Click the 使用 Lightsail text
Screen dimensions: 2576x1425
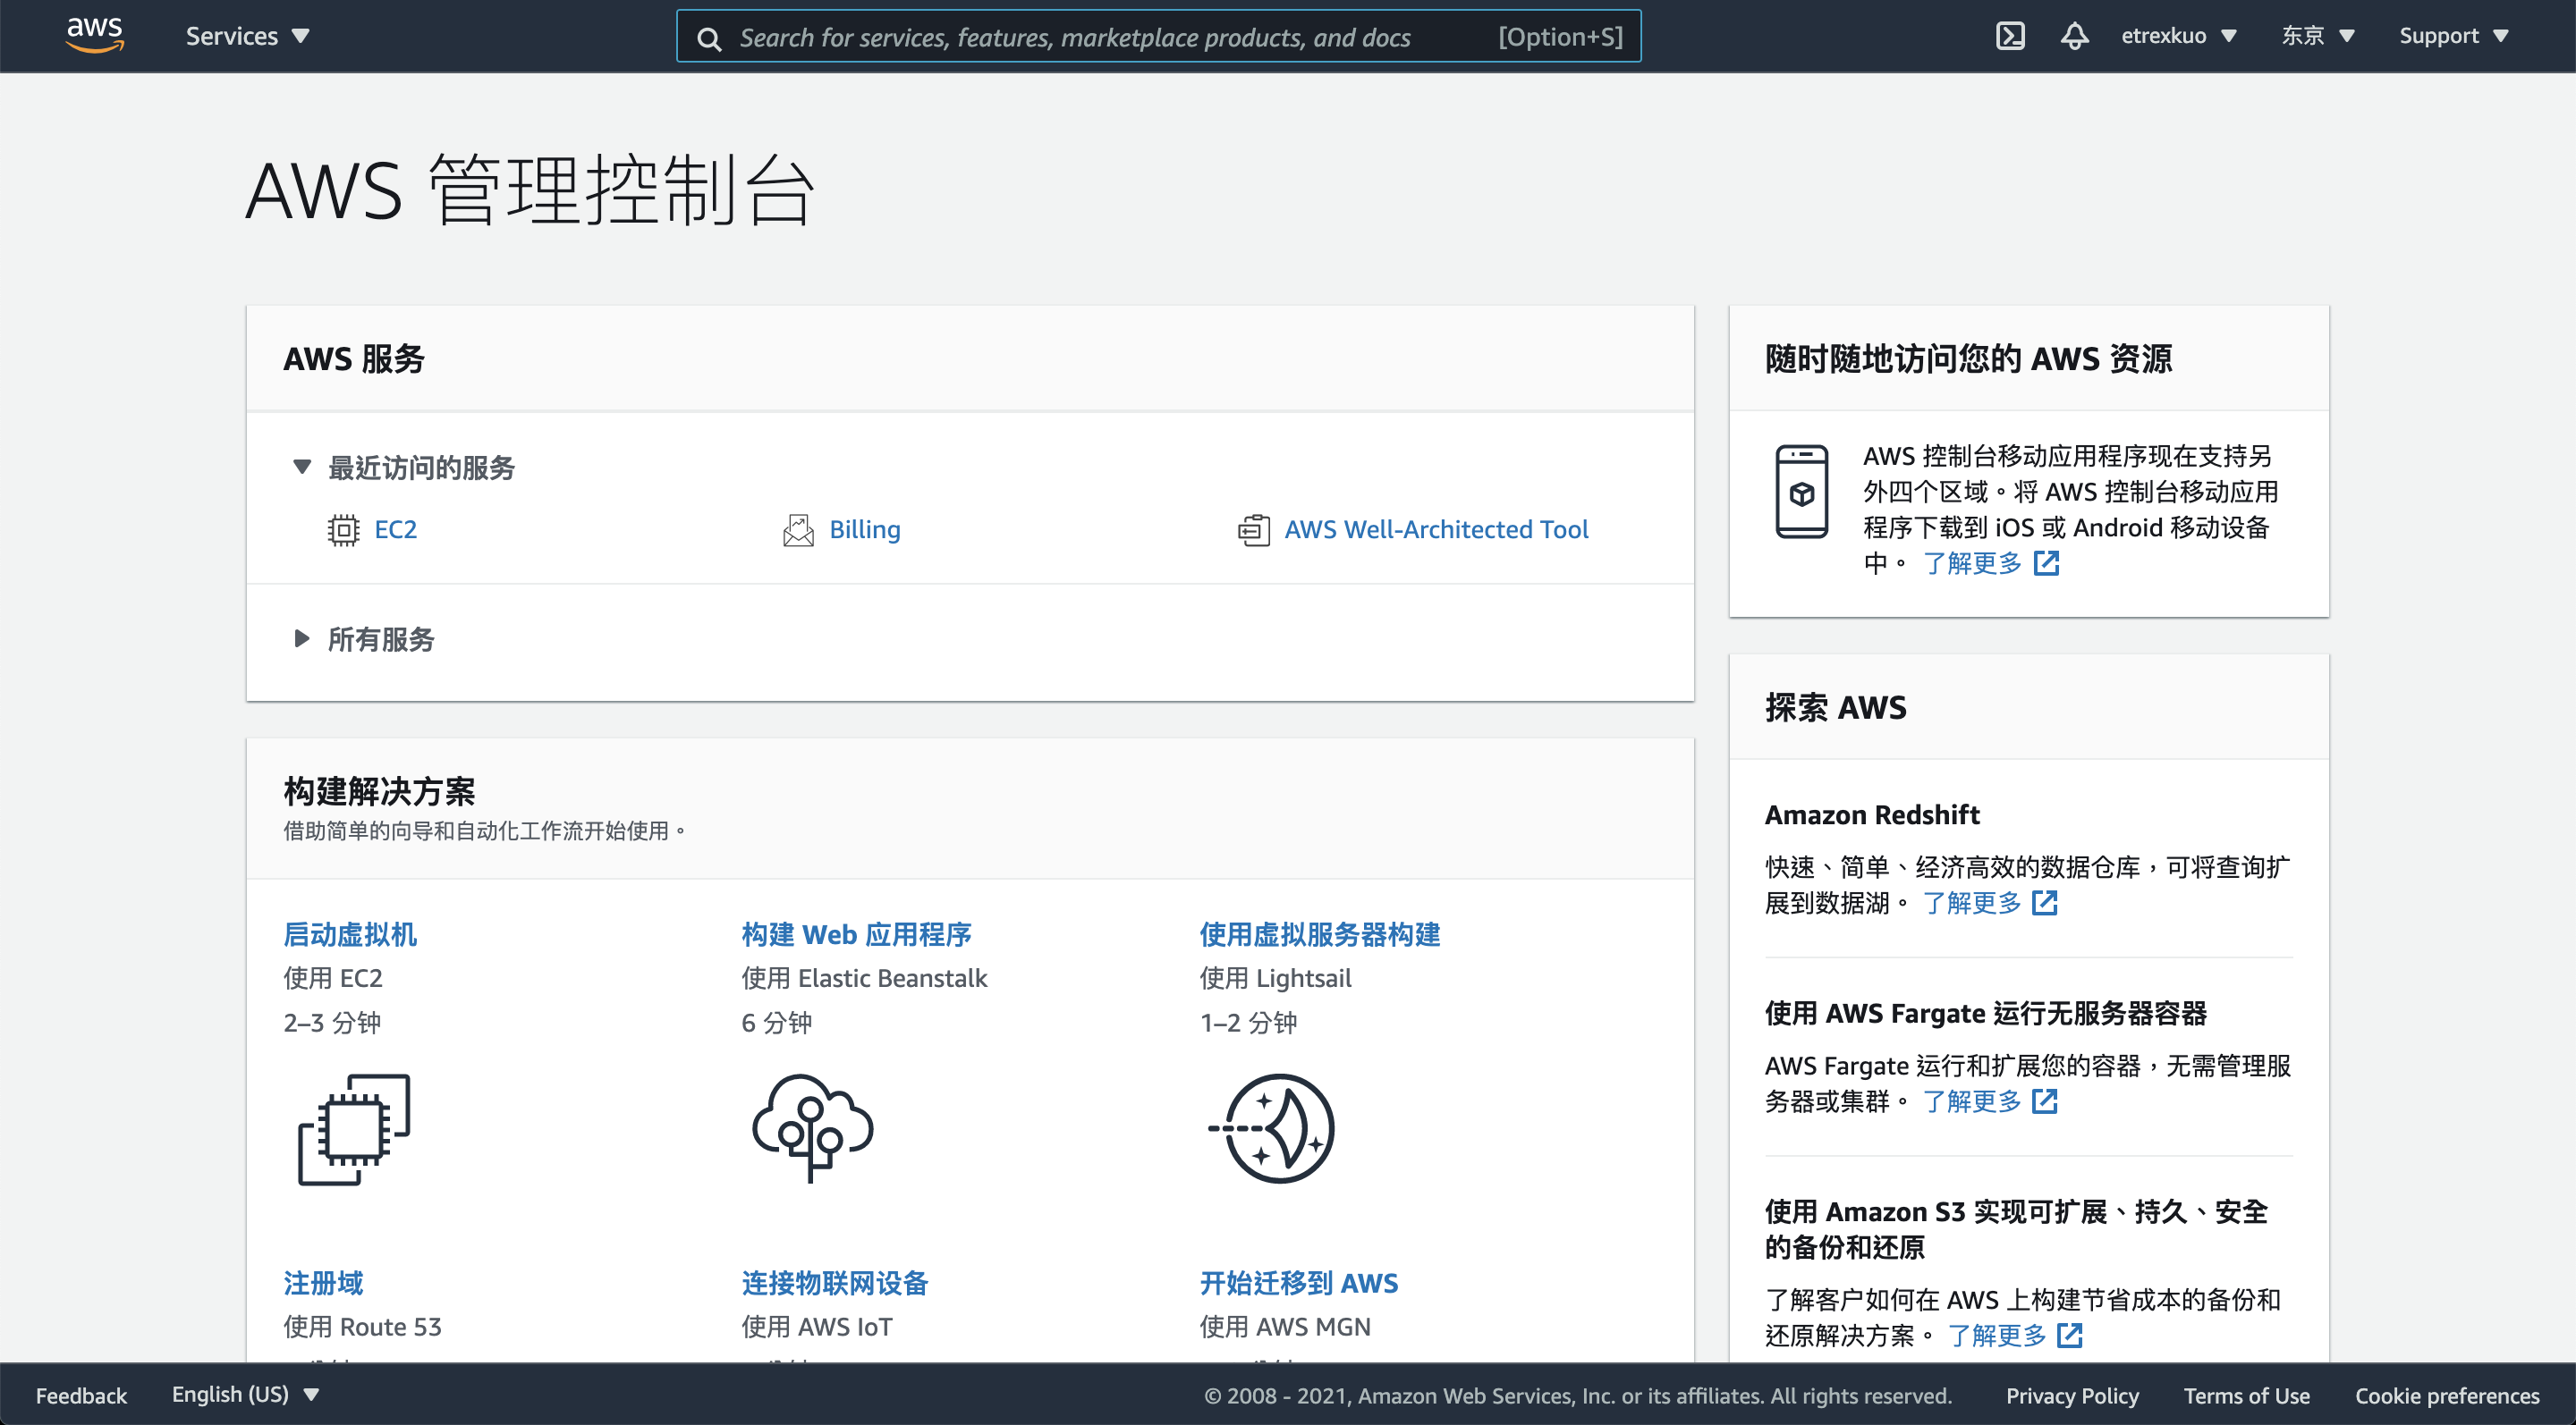pyautogui.click(x=1275, y=978)
